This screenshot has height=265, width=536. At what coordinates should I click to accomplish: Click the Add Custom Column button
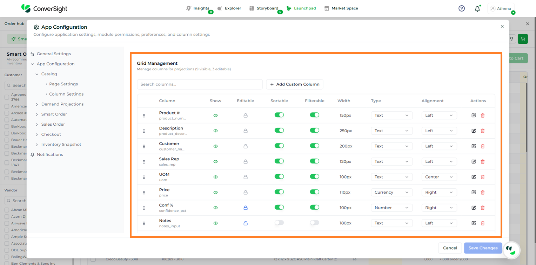(295, 84)
